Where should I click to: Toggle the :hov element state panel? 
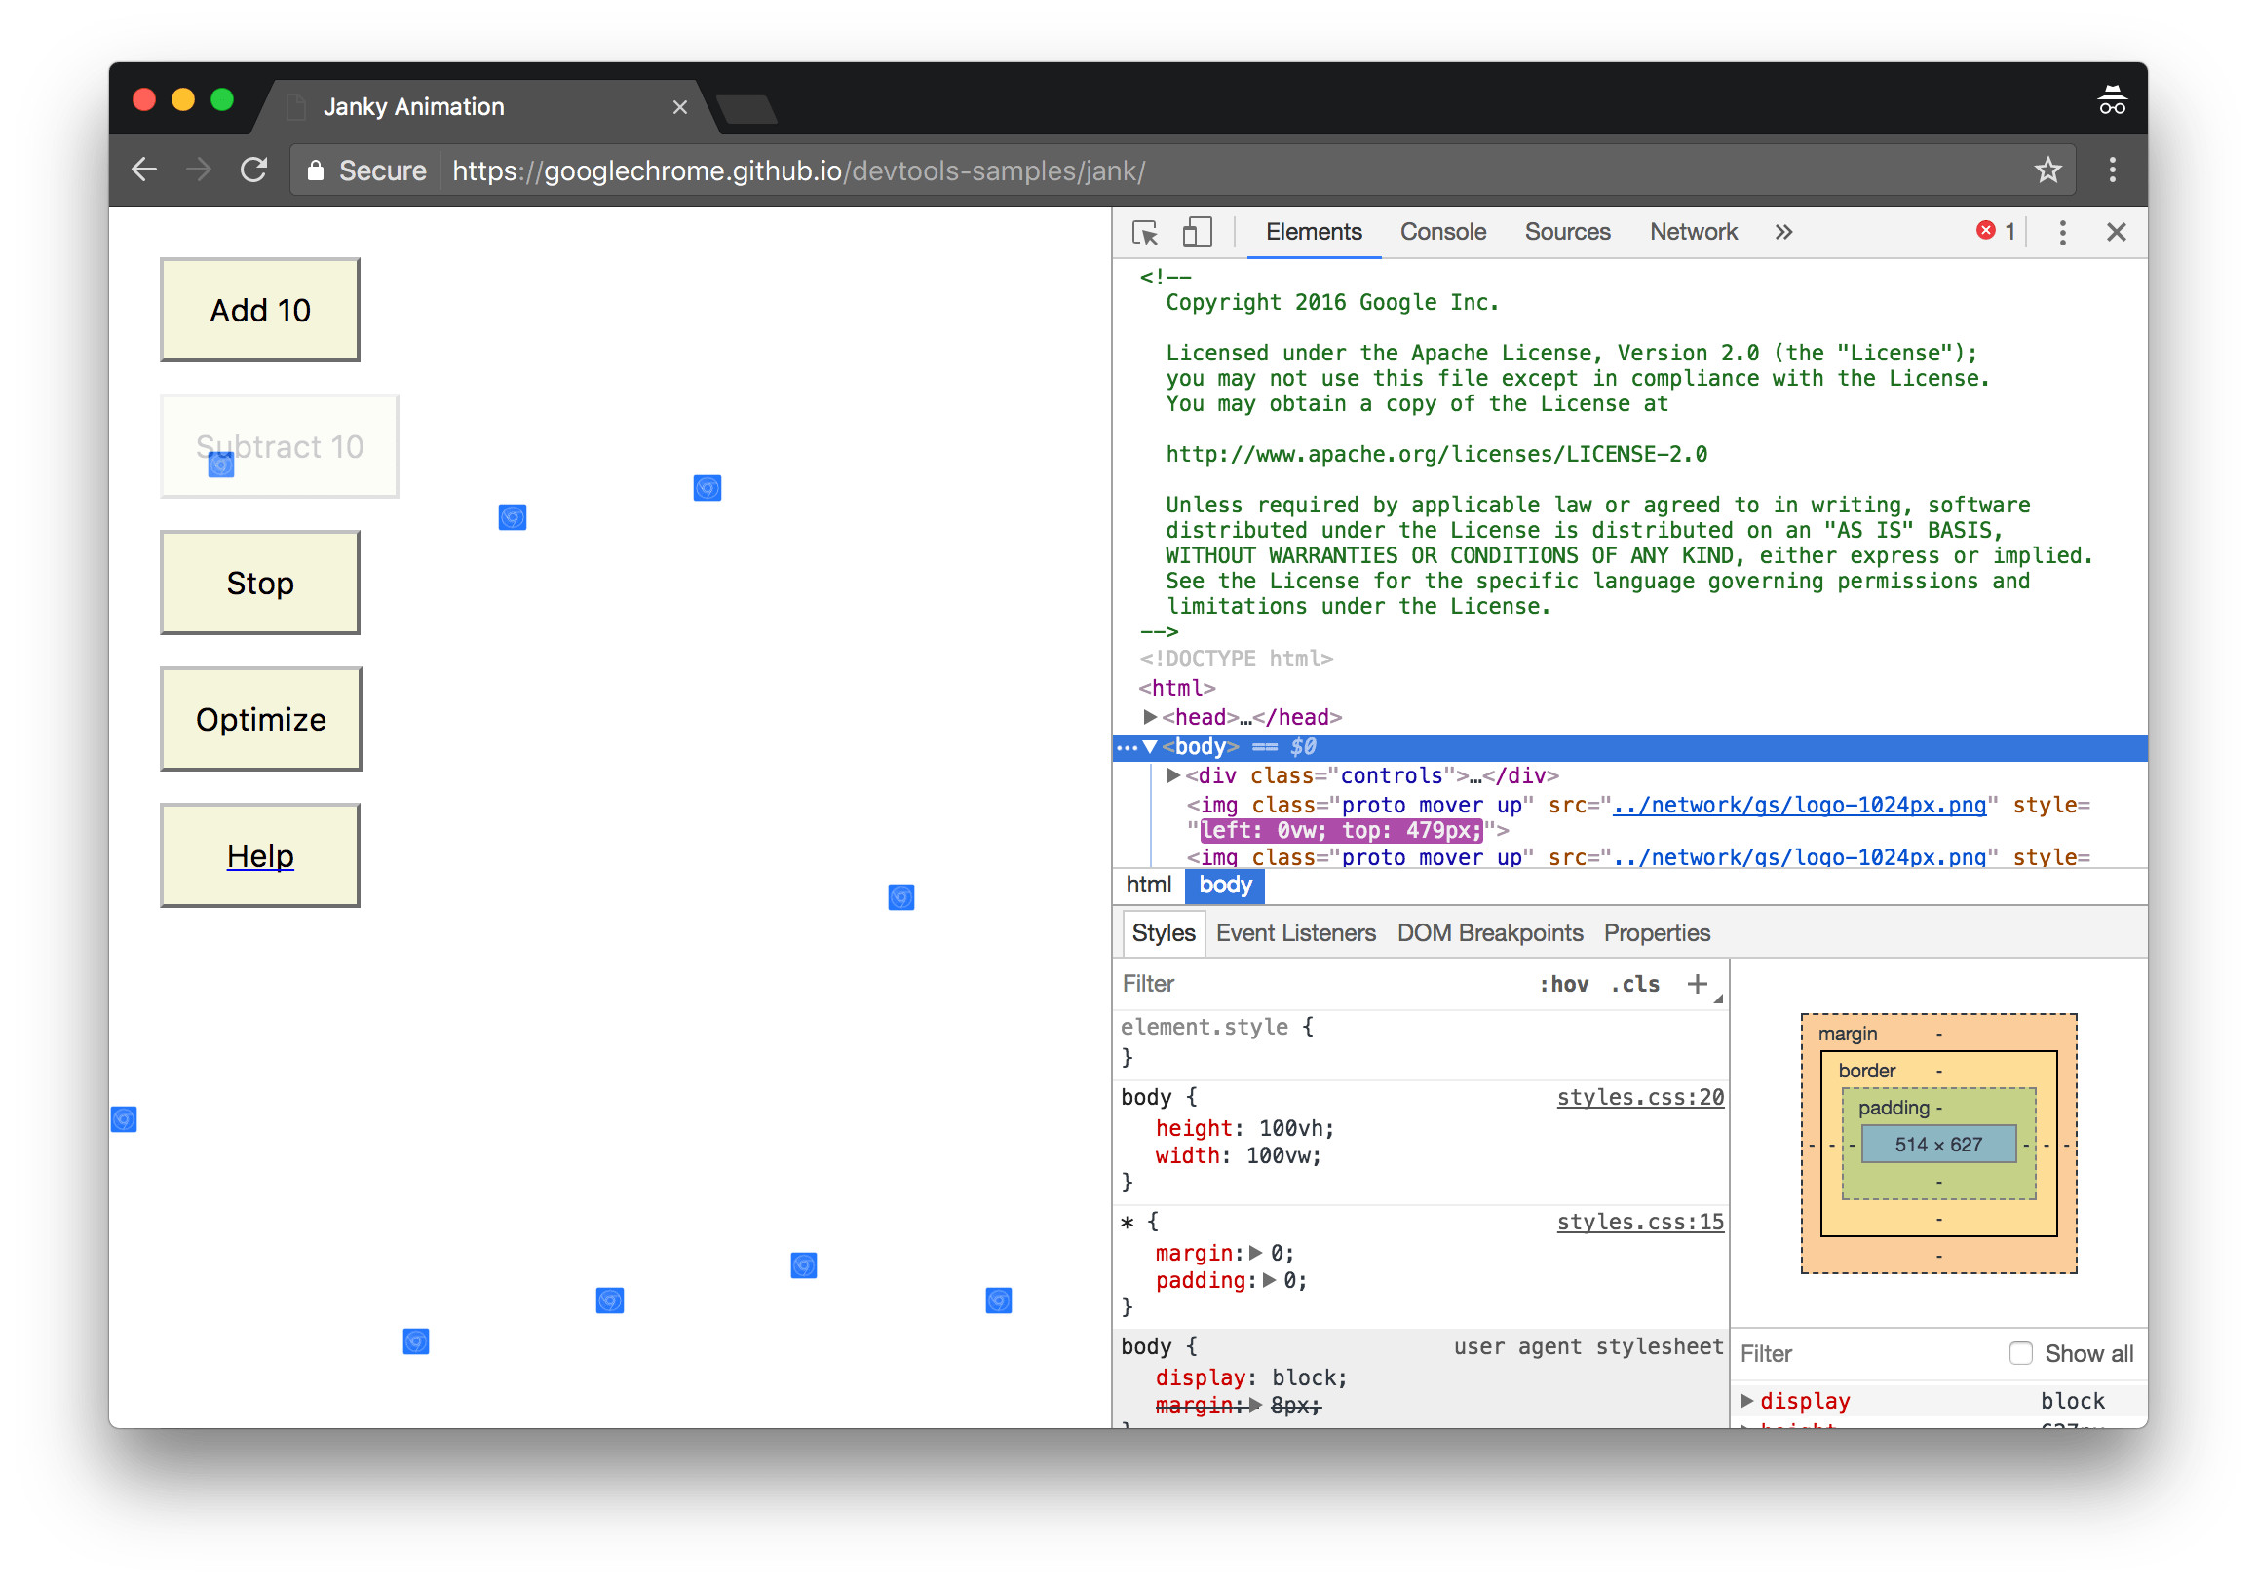coord(1563,985)
